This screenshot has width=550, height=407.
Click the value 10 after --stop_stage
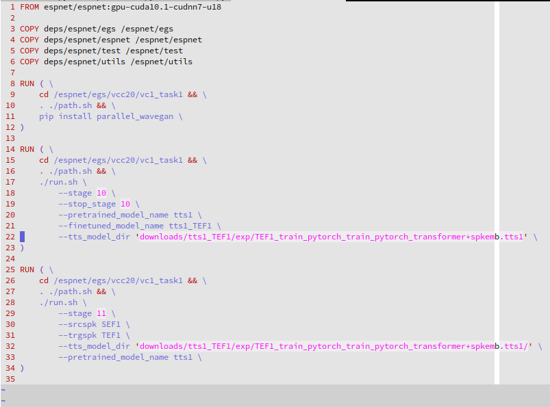pos(125,204)
